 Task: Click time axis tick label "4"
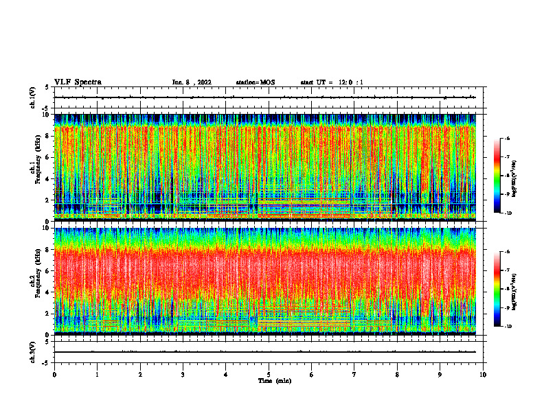(x=226, y=375)
